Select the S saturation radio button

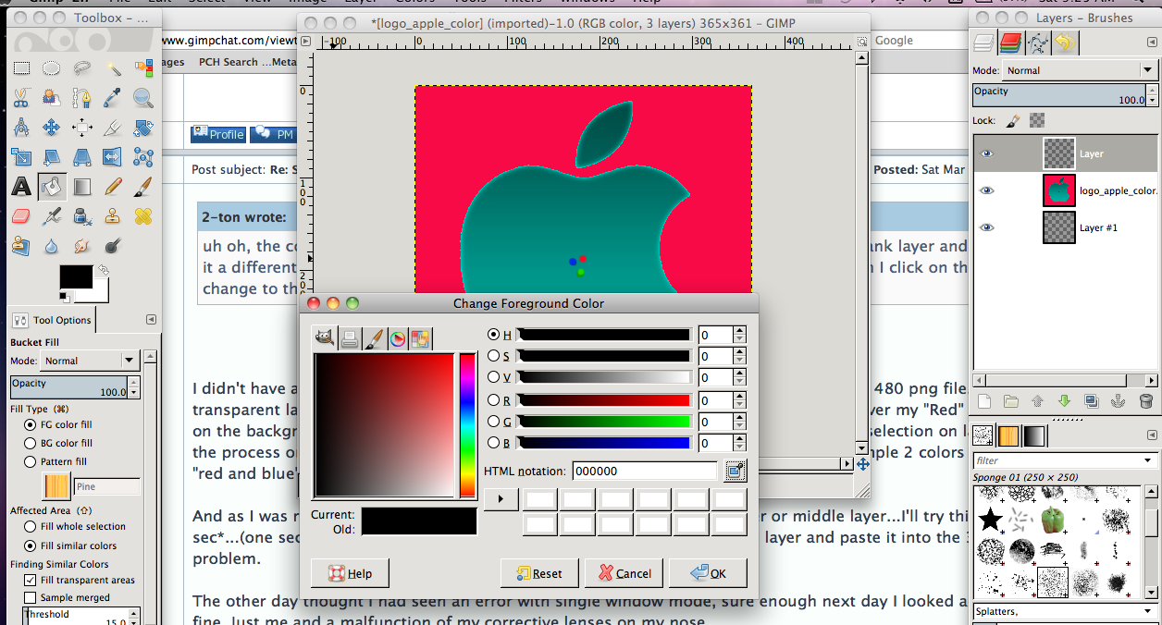click(493, 356)
